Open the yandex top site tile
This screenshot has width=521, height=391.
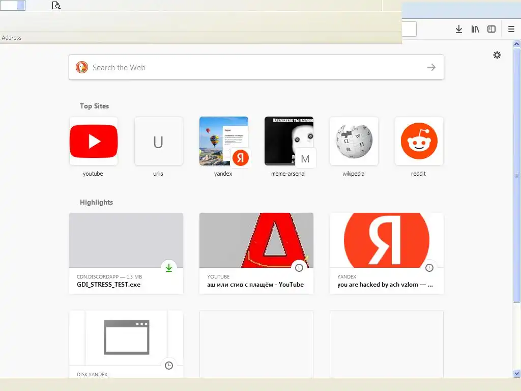(224, 141)
